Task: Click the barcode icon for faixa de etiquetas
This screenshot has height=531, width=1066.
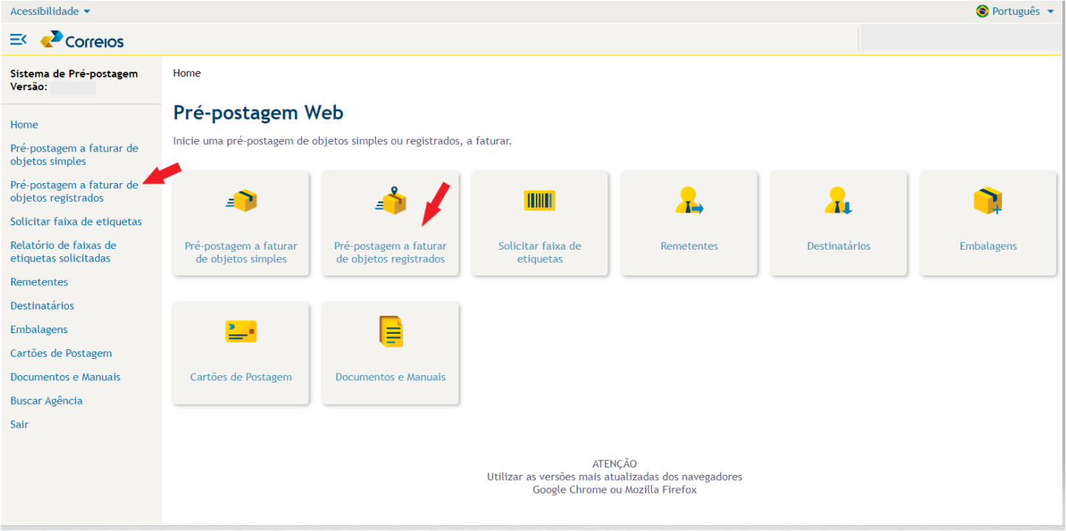Action: 540,200
